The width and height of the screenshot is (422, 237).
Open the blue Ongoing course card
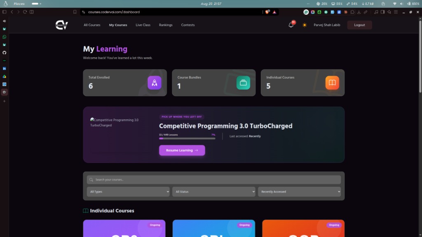click(214, 228)
